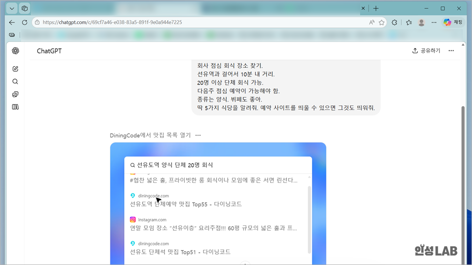Click the favorites bar leading icon
The height and width of the screenshot is (265, 472).
tap(12, 35)
